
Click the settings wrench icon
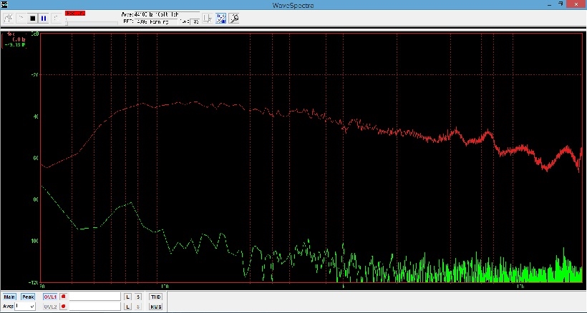coord(233,18)
